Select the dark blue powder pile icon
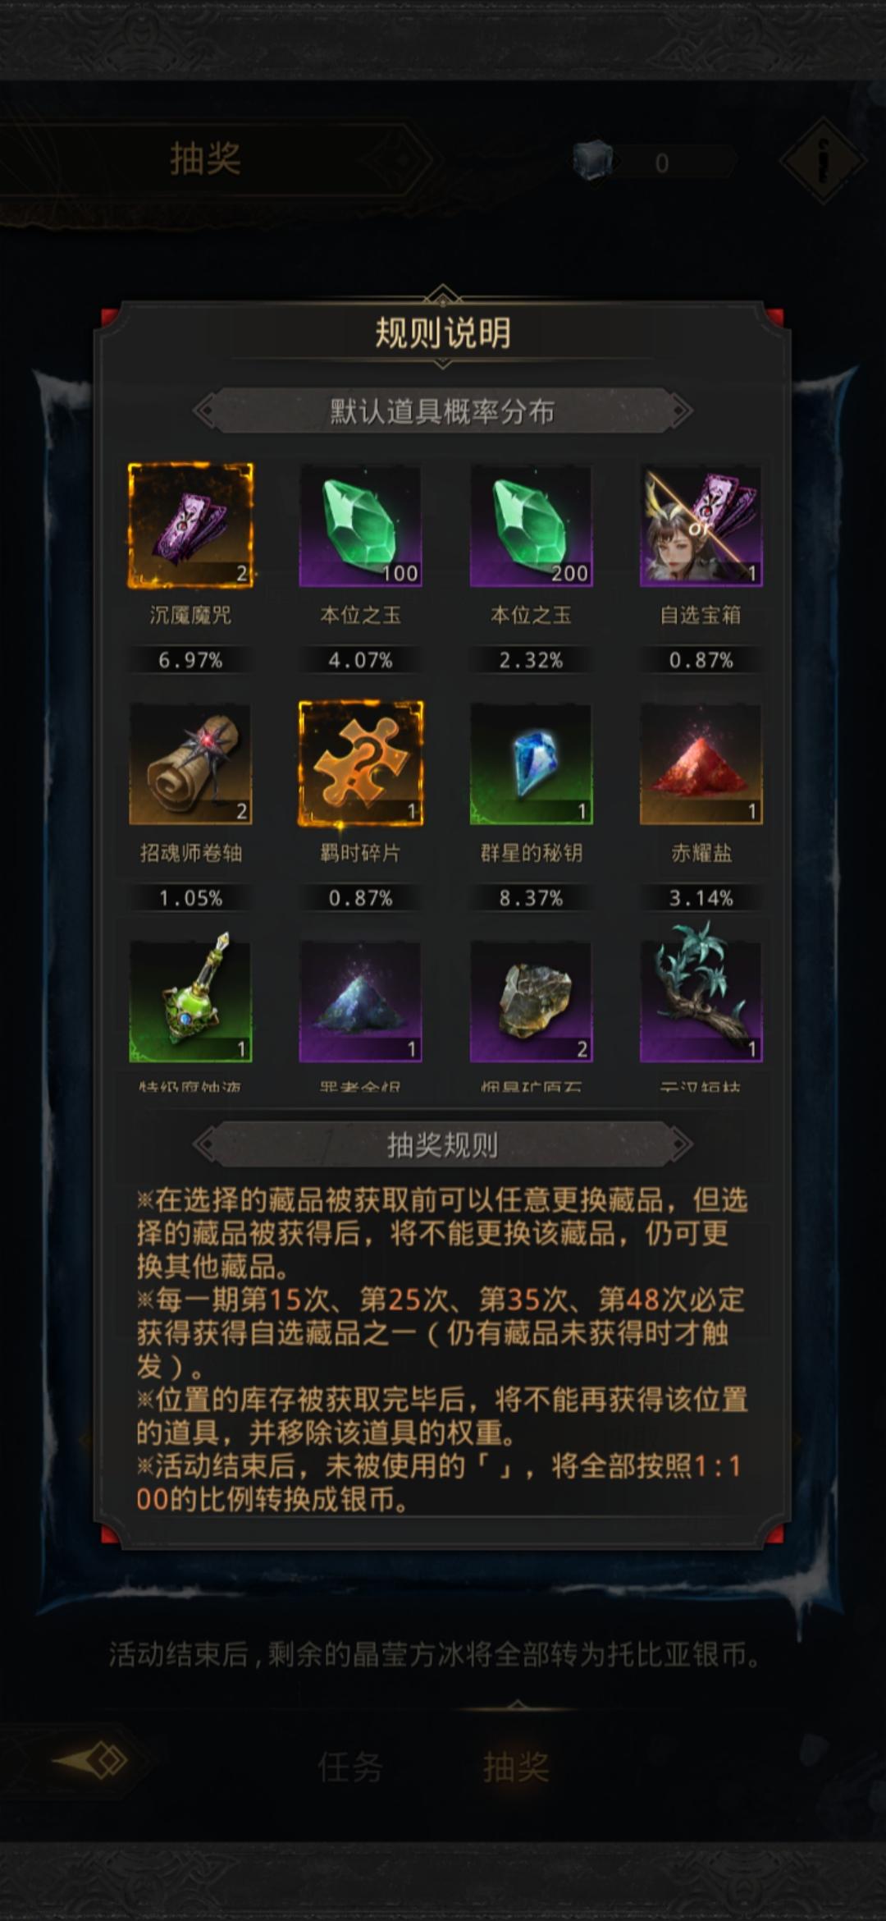The image size is (886, 1921). click(x=360, y=1001)
